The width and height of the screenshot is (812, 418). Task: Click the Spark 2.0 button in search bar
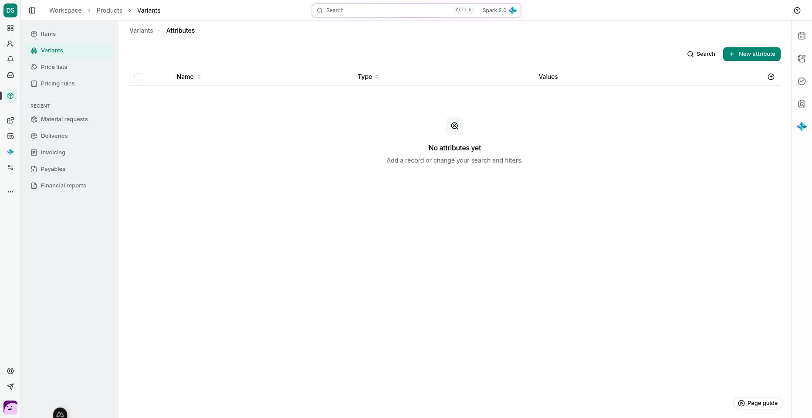[x=499, y=10]
